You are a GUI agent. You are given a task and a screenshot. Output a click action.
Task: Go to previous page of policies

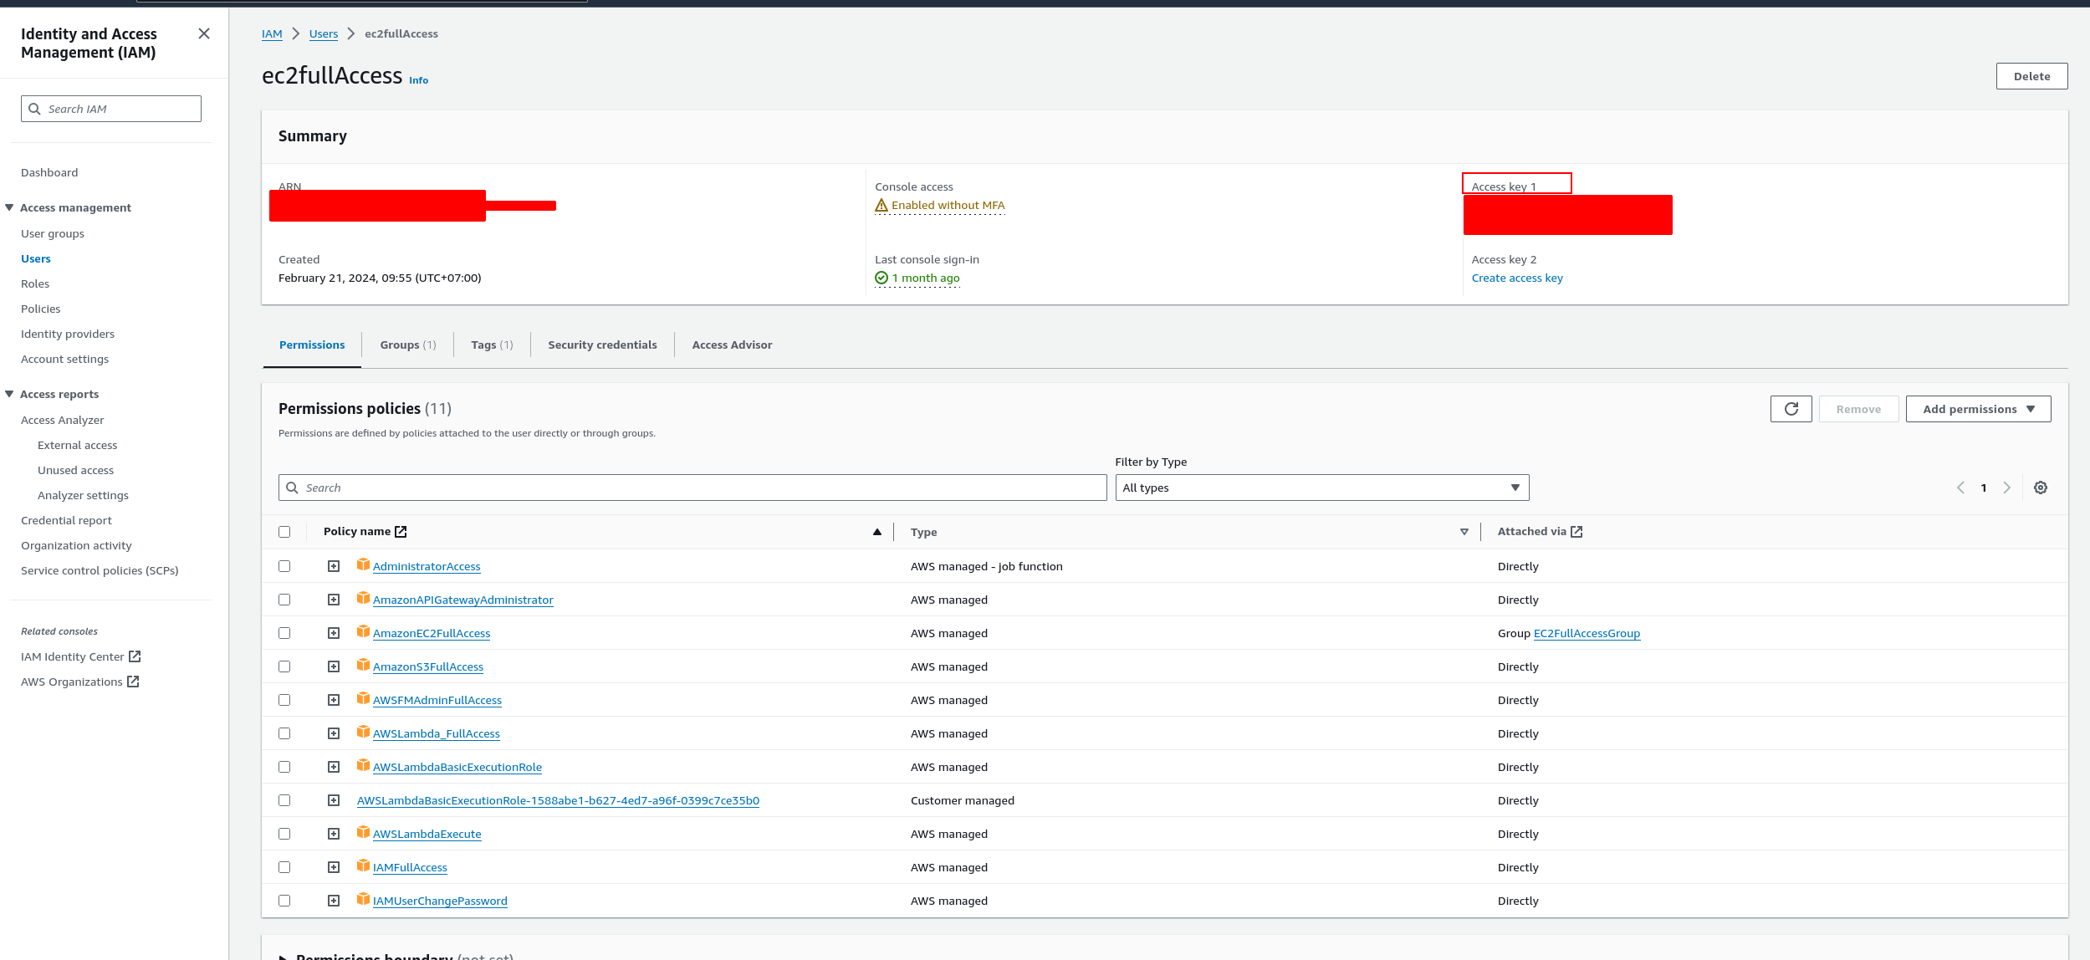click(1960, 488)
